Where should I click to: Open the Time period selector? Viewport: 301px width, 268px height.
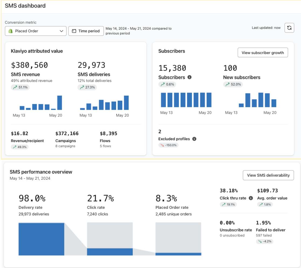[86, 31]
